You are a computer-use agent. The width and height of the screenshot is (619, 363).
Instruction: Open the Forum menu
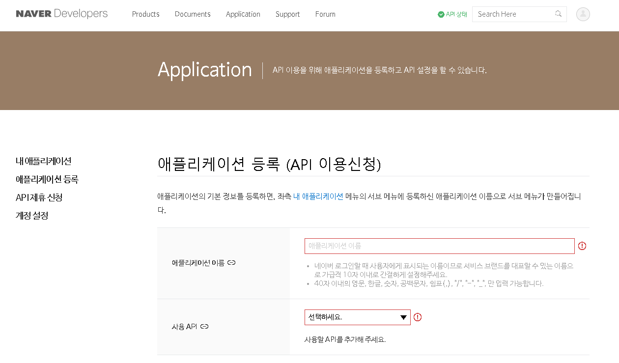[x=325, y=14]
